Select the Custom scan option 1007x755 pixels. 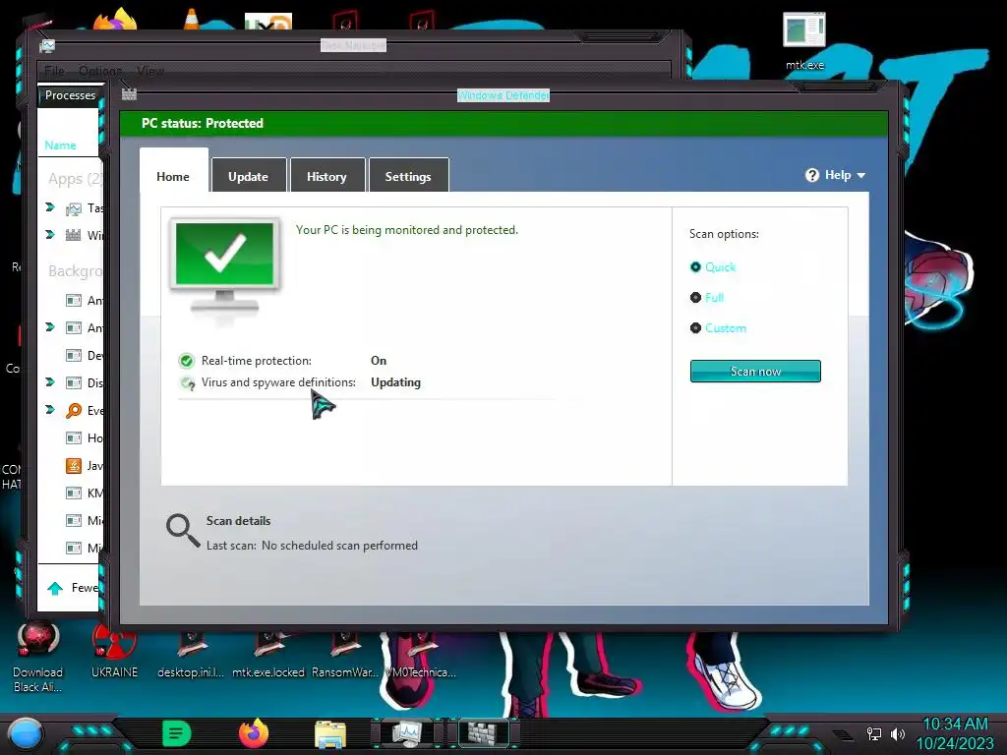click(718, 328)
